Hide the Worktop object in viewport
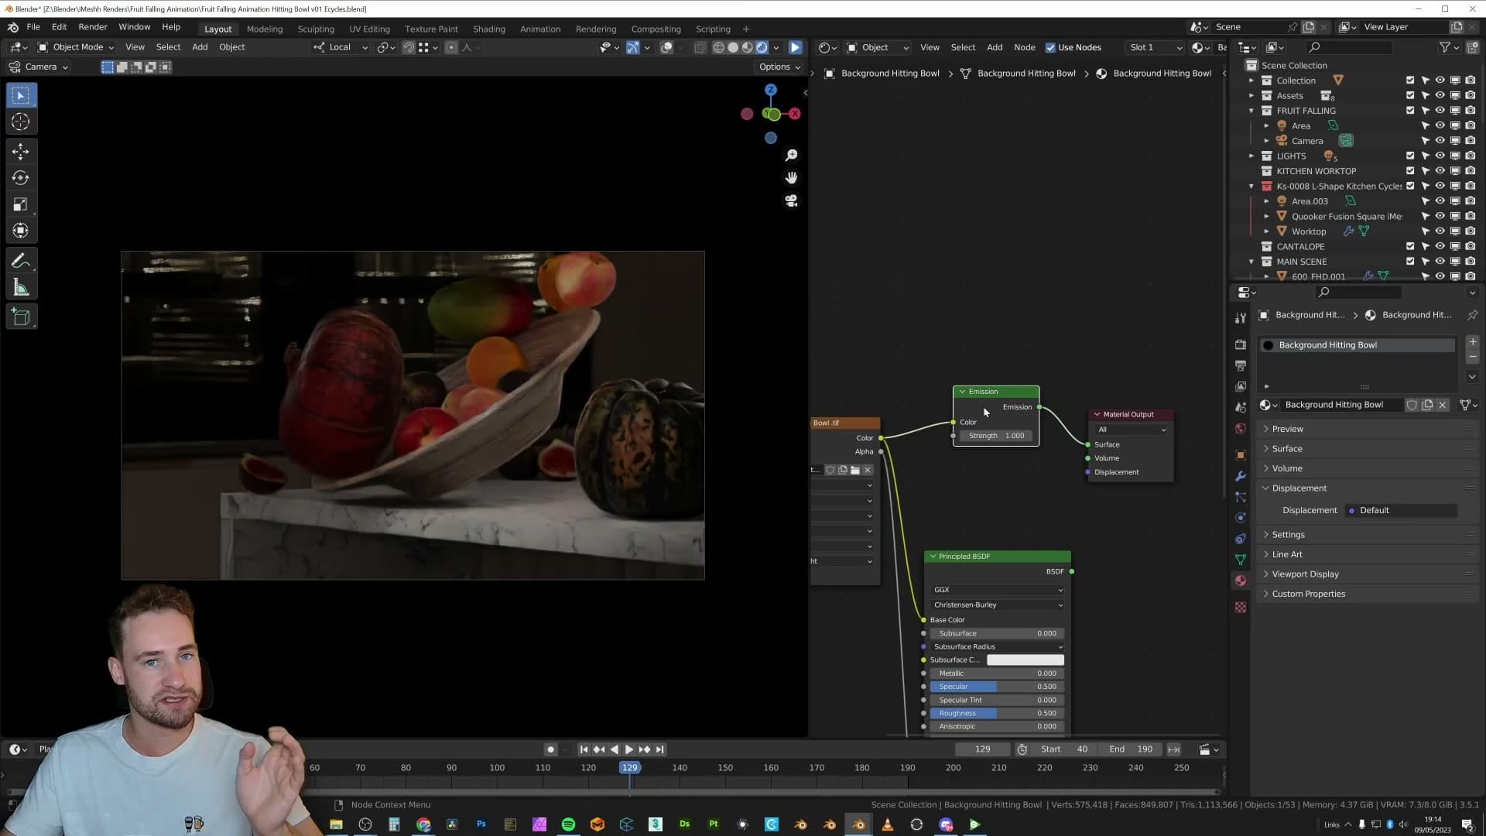This screenshot has height=836, width=1486. click(x=1440, y=231)
